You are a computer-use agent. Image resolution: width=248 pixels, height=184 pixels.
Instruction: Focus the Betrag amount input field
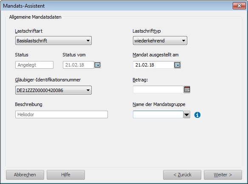point(158,89)
